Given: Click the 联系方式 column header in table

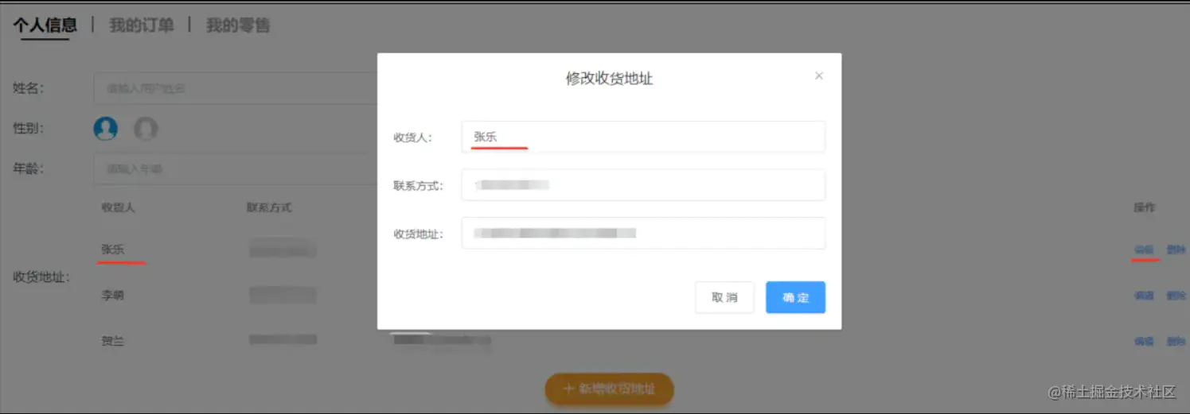Looking at the screenshot, I should [269, 207].
